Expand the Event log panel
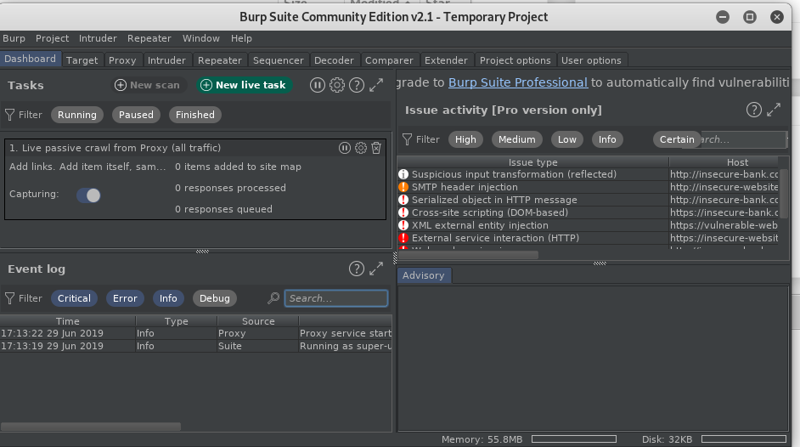800x447 pixels. [376, 269]
